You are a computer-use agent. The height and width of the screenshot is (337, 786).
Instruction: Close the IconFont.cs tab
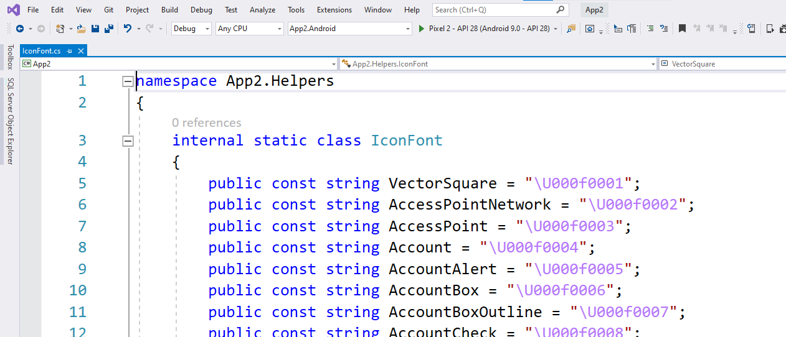tap(81, 51)
